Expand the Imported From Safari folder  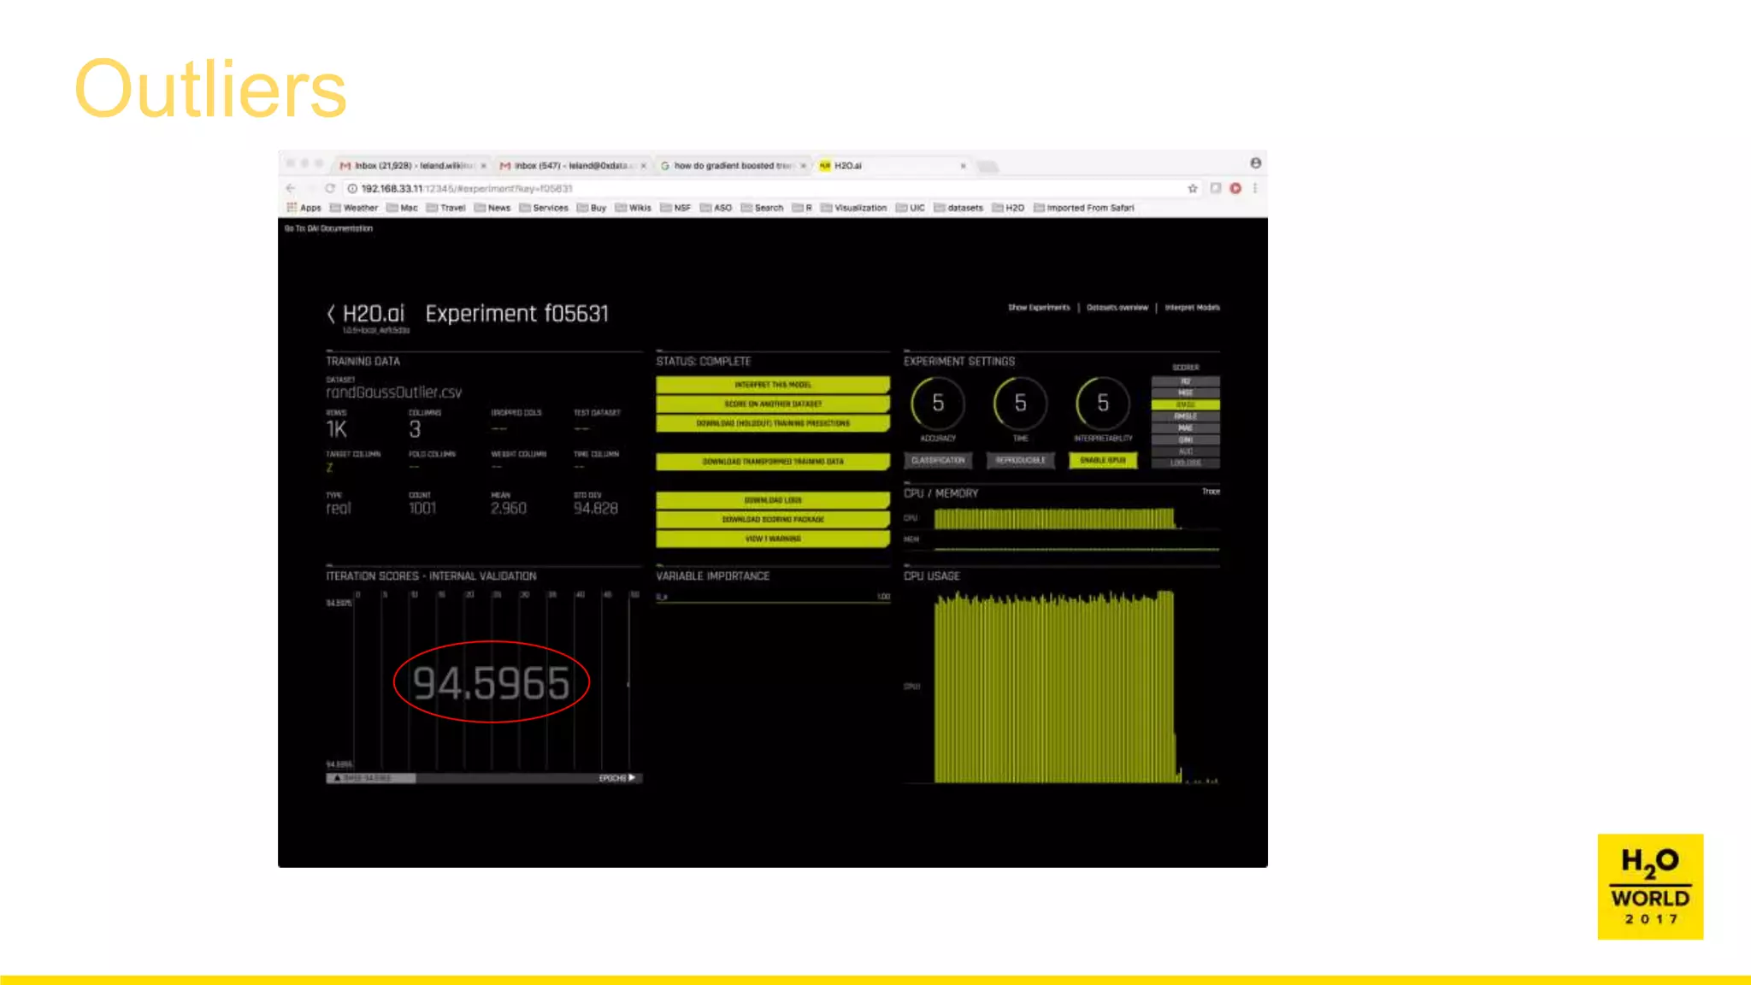coord(1083,208)
